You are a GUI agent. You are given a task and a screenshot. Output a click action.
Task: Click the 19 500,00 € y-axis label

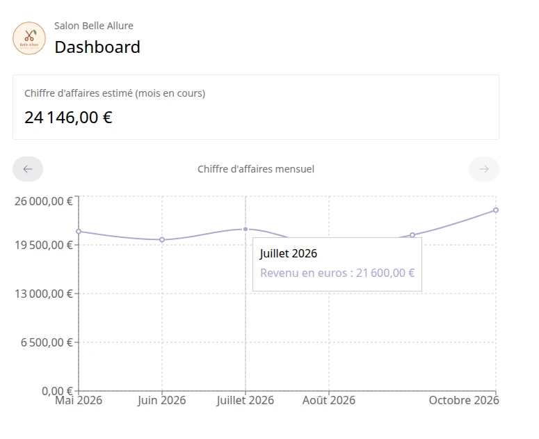pyautogui.click(x=44, y=245)
